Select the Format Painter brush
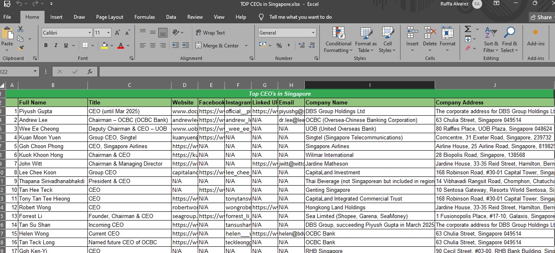 coord(20,48)
